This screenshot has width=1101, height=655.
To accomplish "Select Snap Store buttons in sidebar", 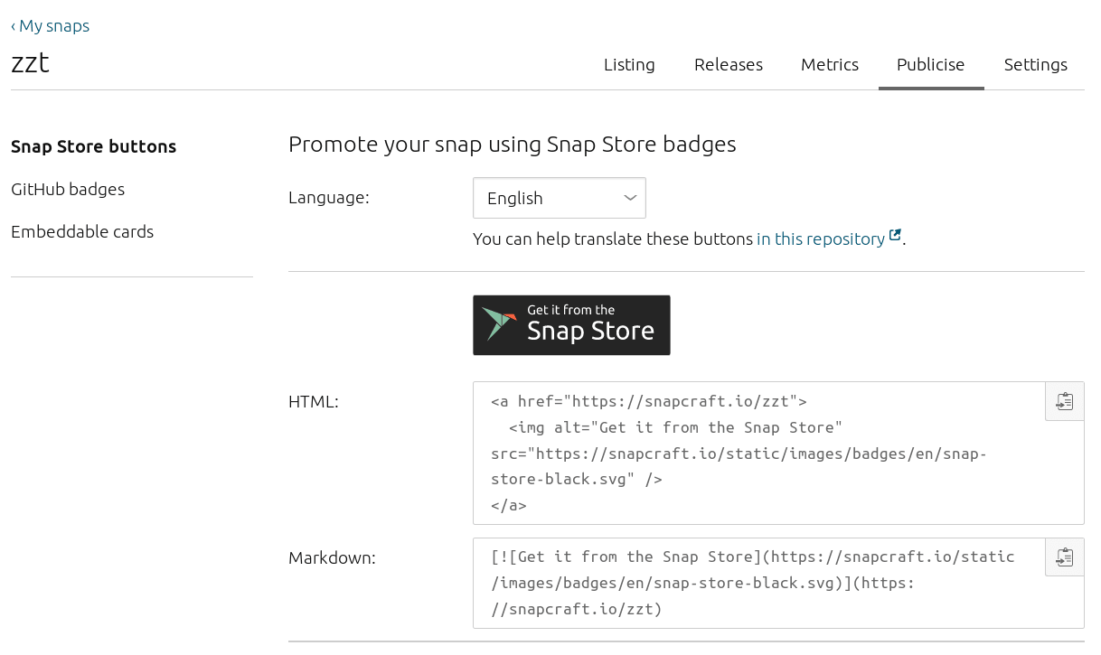I will click(94, 146).
